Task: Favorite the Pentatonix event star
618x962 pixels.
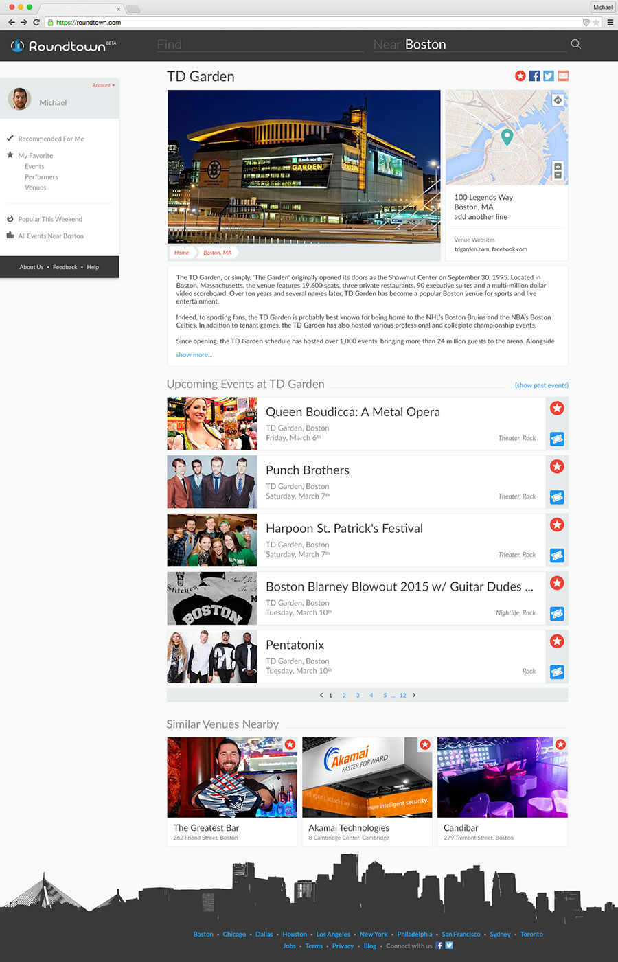Action: (x=557, y=642)
